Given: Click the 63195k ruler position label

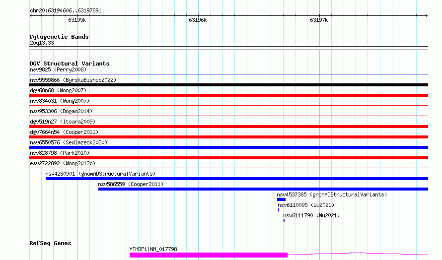Looking at the screenshot, I should pos(77,20).
